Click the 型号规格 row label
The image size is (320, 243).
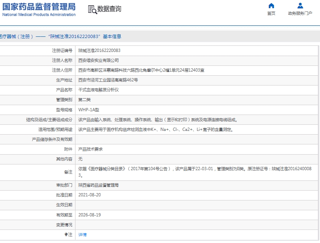64,110
